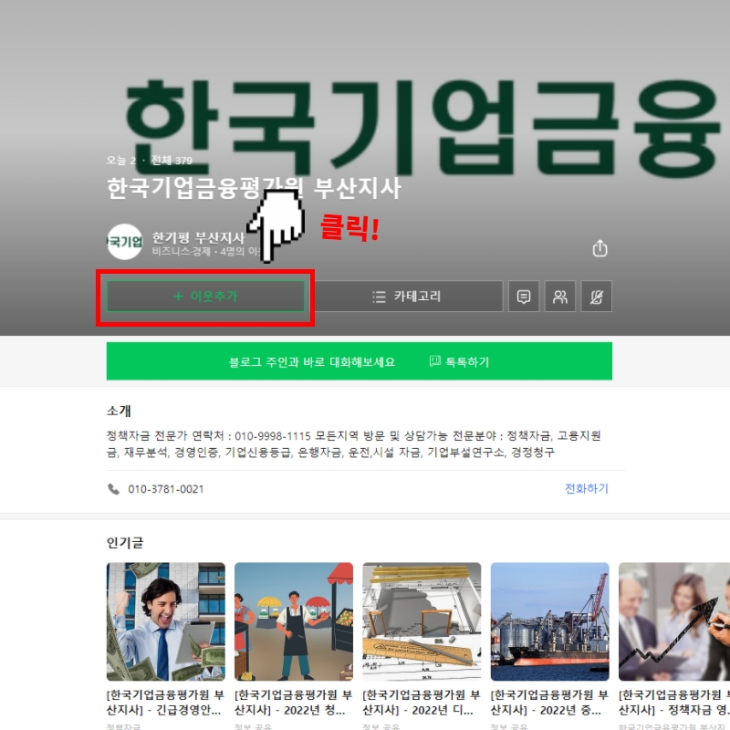
Task: Click the share icon near profile
Action: tap(600, 248)
